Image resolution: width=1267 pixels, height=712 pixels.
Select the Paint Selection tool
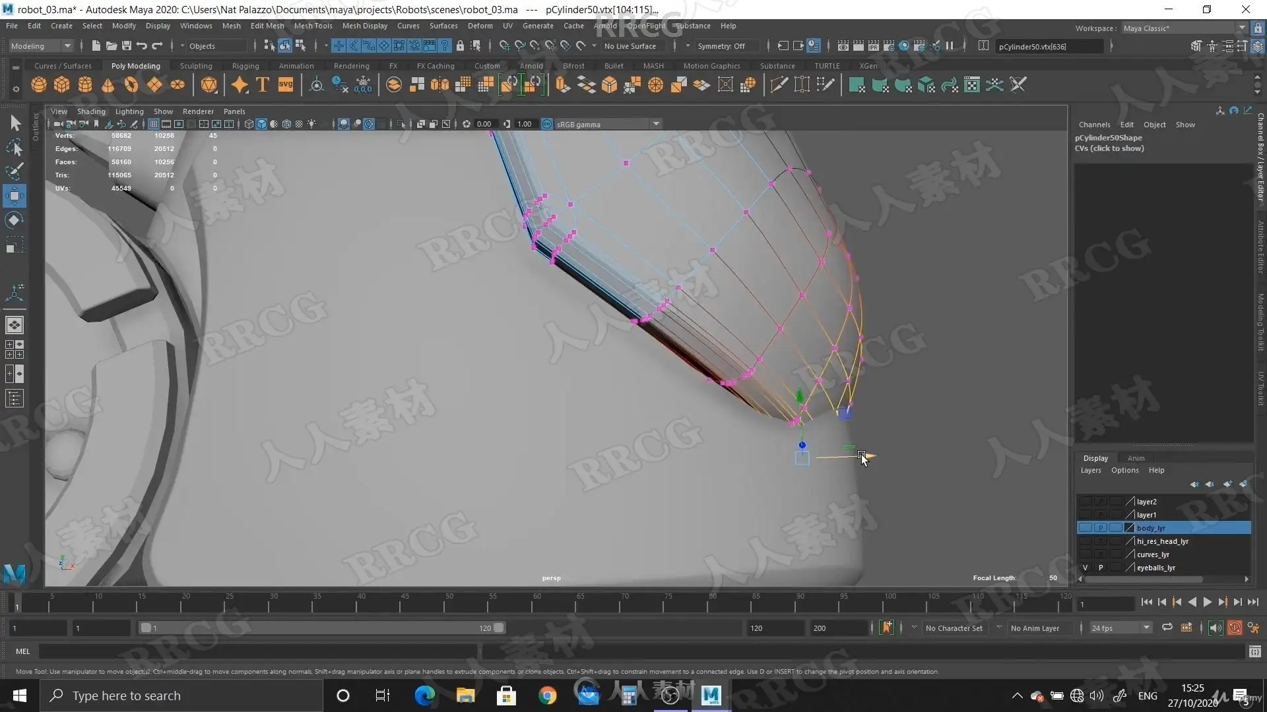(14, 171)
